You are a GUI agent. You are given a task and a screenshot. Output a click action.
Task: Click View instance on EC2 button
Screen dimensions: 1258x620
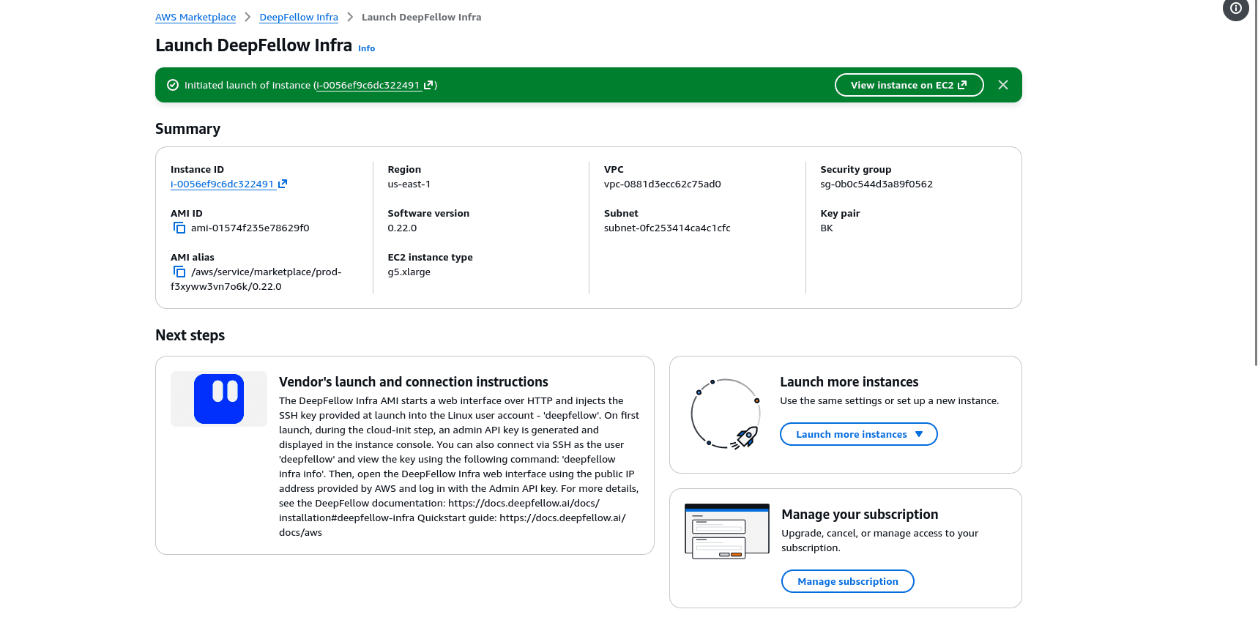tap(909, 85)
